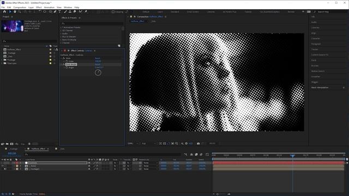Image resolution: width=349 pixels, height=196 pixels.
Task: Select the ellipse shape tool
Action: click(x=51, y=11)
